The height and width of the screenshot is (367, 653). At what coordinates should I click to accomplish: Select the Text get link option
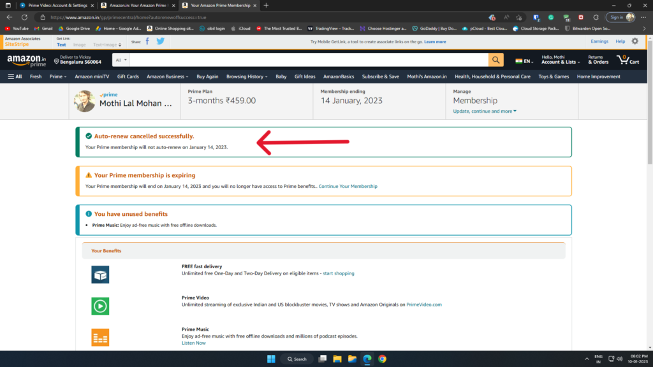coord(61,45)
